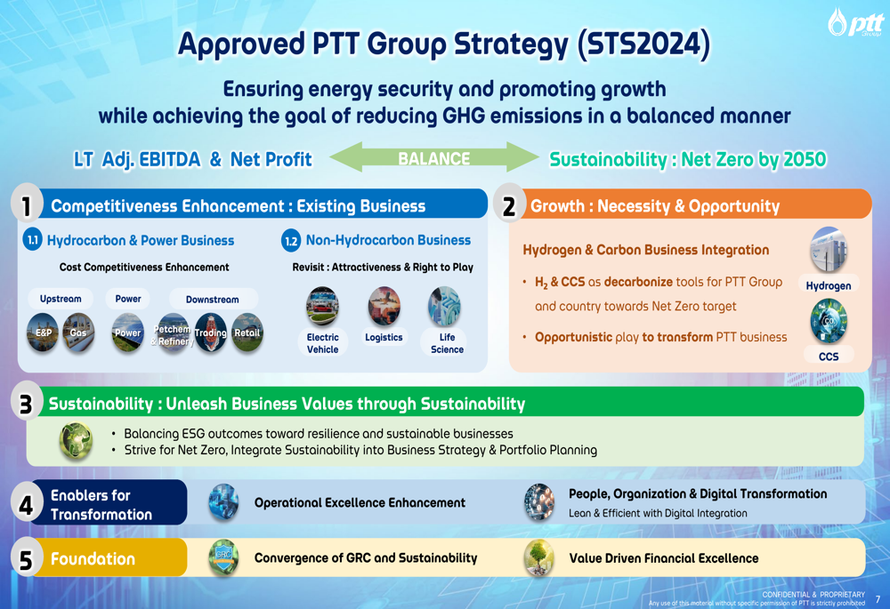890x609 pixels.
Task: Click "Growth : Necessity & Opportunity" header
Action: coord(655,206)
